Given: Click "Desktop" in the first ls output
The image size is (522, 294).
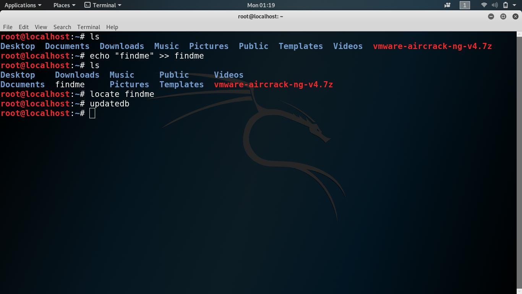Looking at the screenshot, I should [18, 46].
